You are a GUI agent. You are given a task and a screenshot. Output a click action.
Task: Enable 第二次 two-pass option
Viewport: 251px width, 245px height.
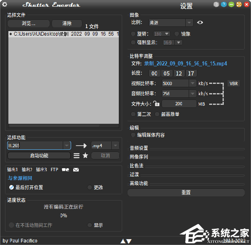point(133,114)
